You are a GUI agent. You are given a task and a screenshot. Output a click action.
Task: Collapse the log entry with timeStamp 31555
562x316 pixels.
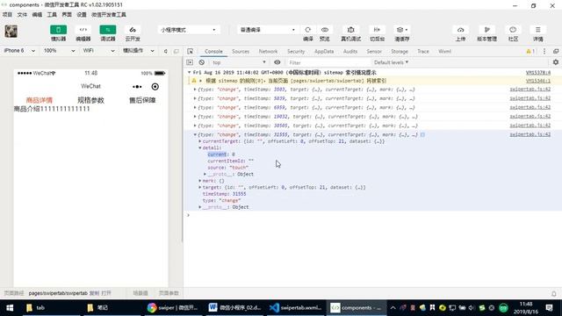click(195, 134)
